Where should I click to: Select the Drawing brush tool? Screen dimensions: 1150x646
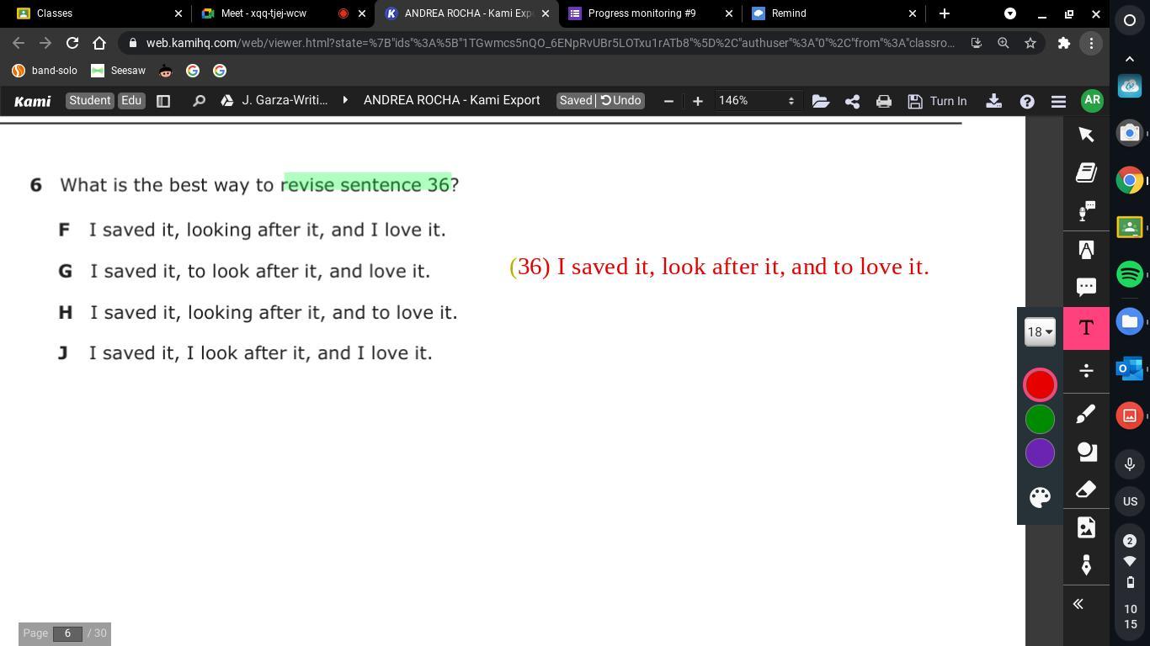pos(1086,414)
